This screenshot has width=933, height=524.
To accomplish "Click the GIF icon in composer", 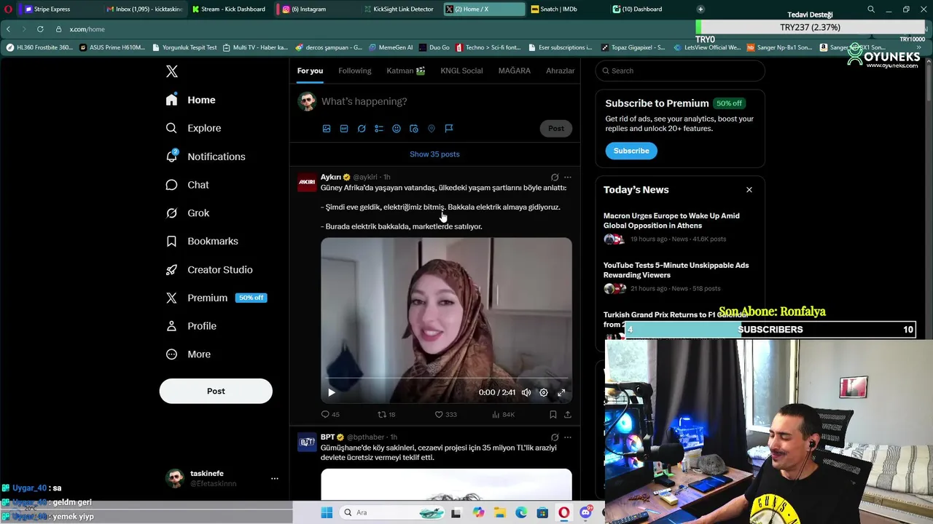I will point(344,128).
